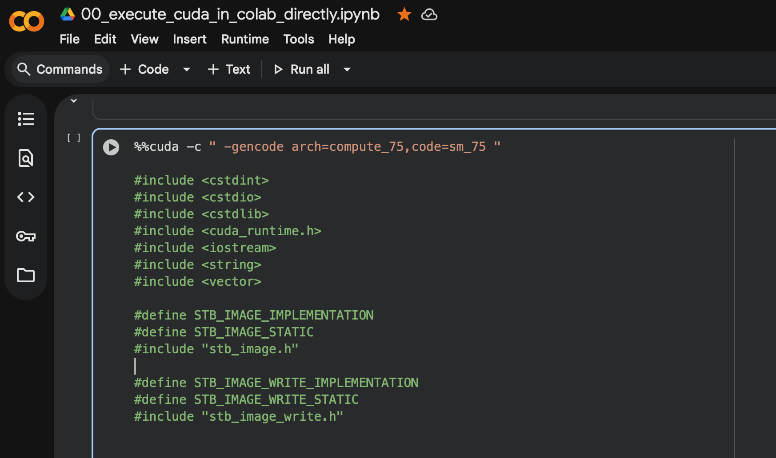The image size is (776, 458).
Task: Open the Files folder icon
Action: [26, 275]
